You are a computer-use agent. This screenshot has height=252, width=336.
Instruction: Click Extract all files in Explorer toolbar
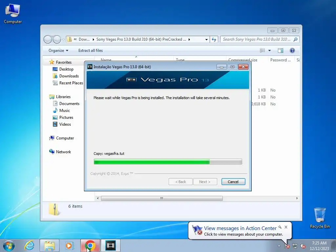[x=91, y=51]
